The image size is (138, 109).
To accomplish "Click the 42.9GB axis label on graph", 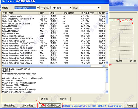I will [x=133, y=61].
